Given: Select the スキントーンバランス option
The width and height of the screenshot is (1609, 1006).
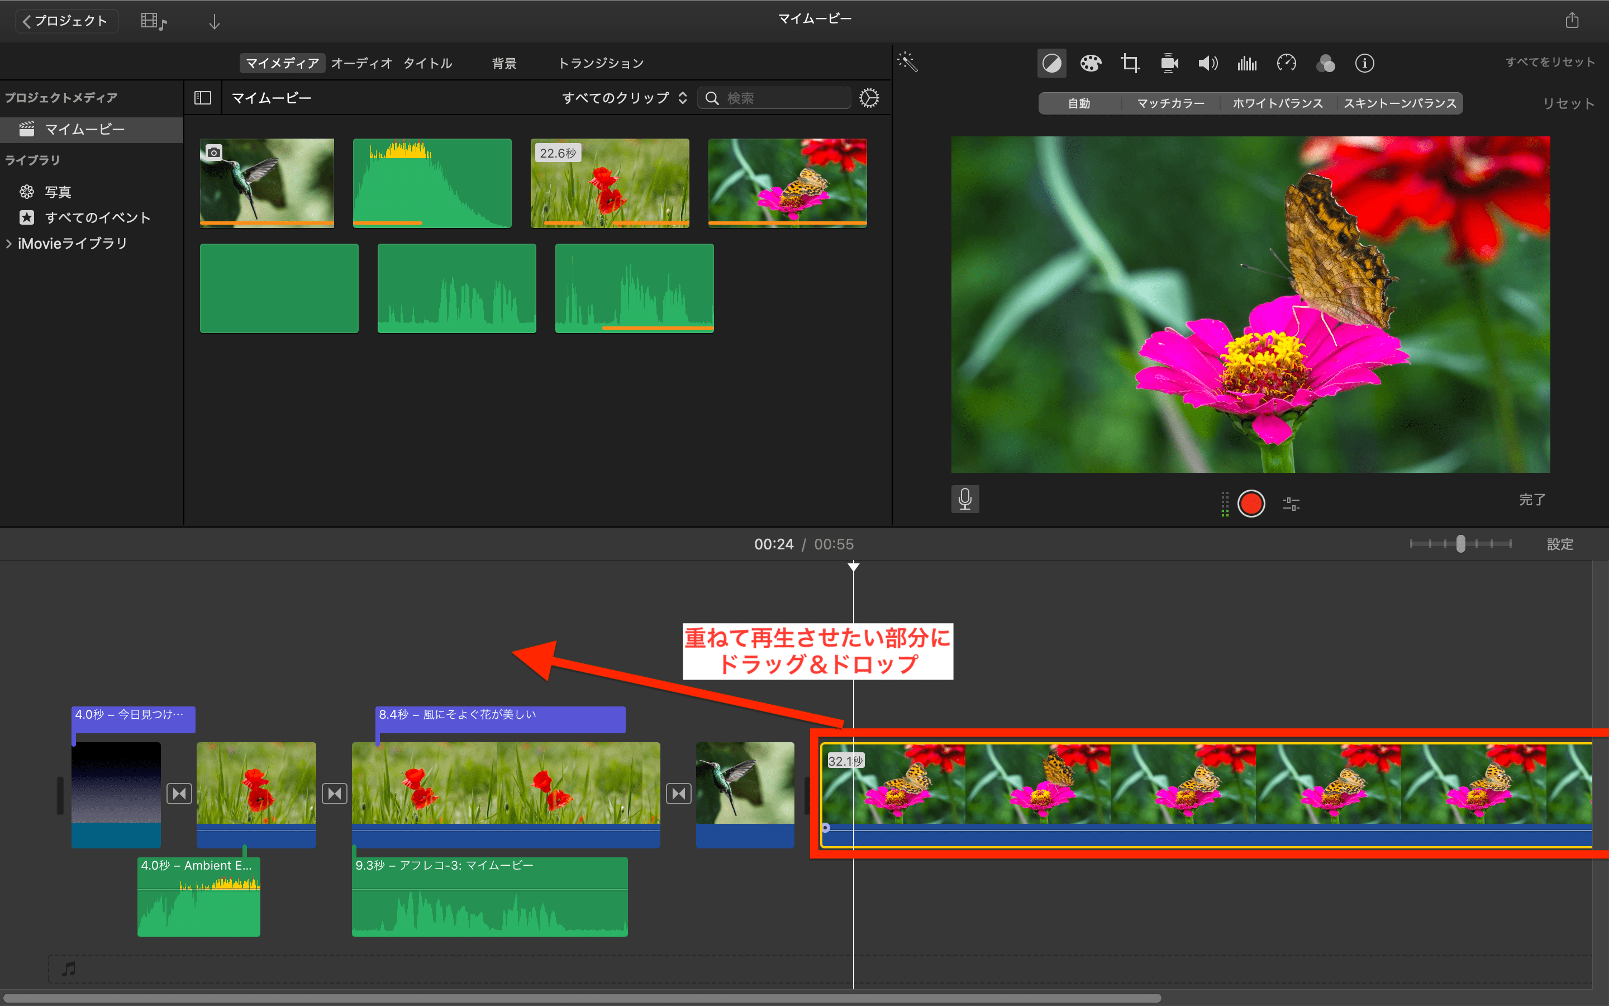Looking at the screenshot, I should coord(1399,103).
